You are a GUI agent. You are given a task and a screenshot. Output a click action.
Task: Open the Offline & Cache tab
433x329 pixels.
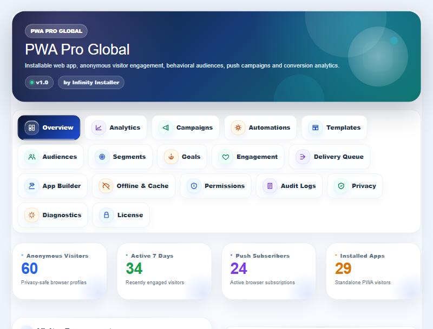point(134,186)
